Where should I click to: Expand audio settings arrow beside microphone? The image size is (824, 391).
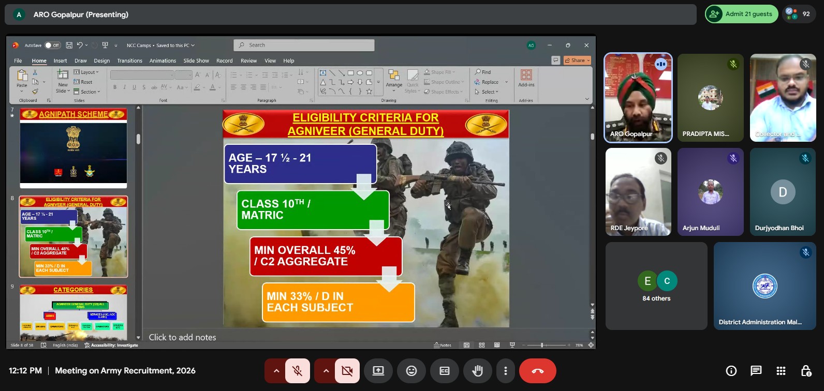(x=276, y=371)
